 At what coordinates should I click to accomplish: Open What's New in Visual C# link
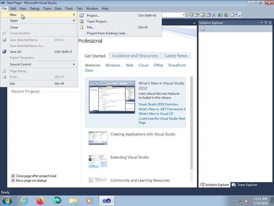coord(156,114)
